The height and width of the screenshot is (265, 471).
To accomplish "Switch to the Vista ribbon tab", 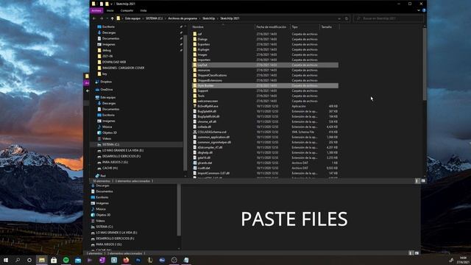I will pyautogui.click(x=144, y=10).
